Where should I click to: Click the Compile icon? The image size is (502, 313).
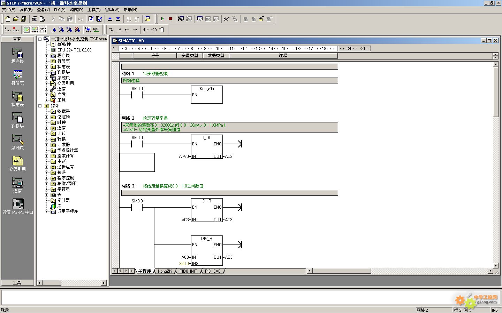[91, 19]
